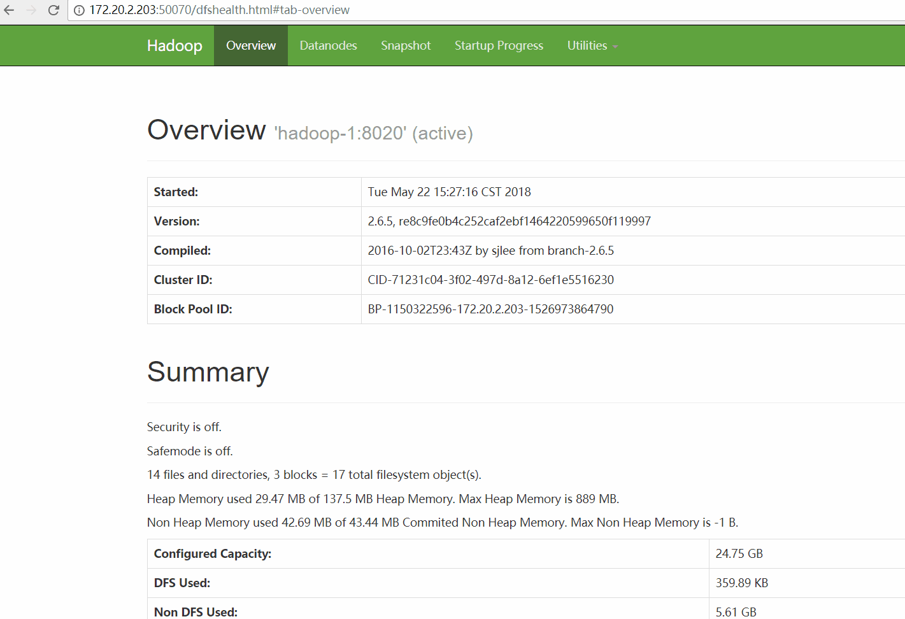The image size is (905, 619).
Task: Click the Version: row label
Action: 176,221
